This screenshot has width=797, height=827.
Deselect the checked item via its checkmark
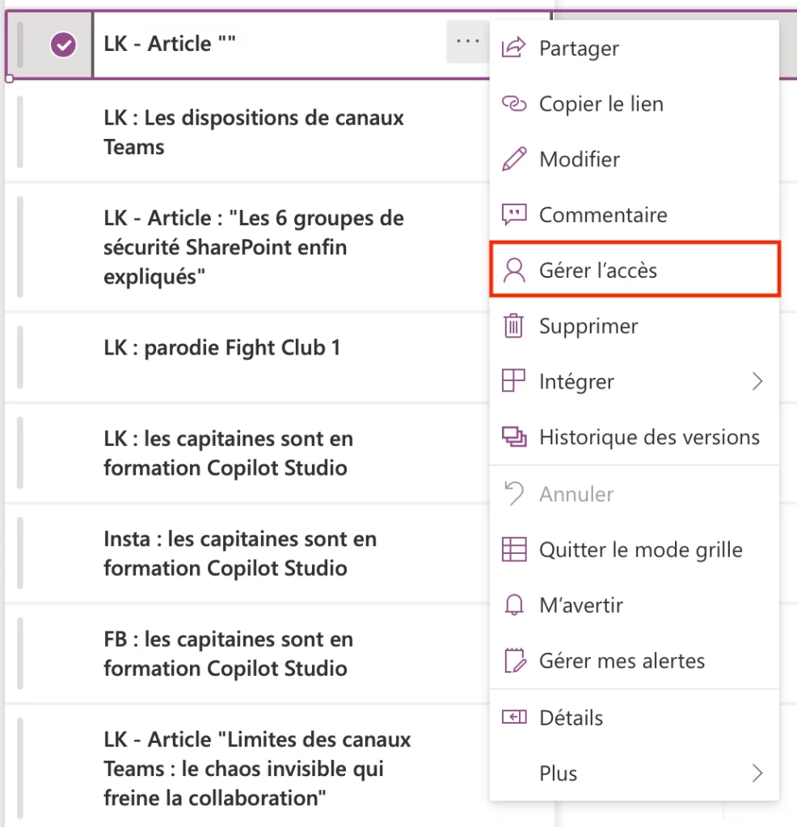[x=63, y=45]
